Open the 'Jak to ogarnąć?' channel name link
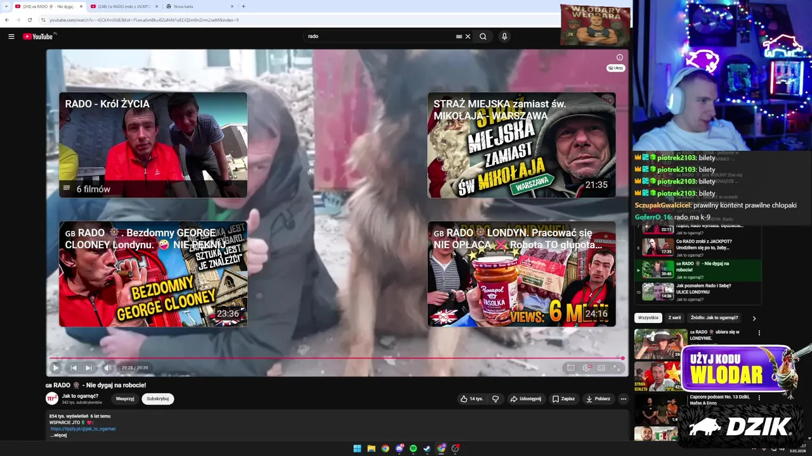The image size is (812, 456). (x=80, y=396)
